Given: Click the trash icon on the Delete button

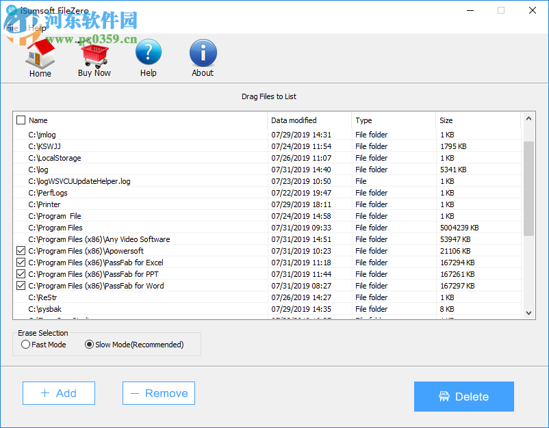Looking at the screenshot, I should 444,397.
